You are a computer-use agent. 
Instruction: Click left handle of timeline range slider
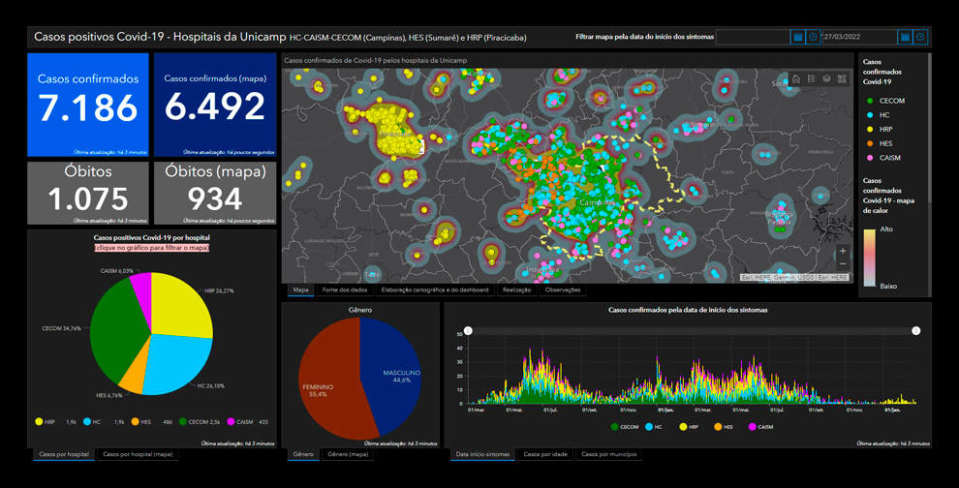coord(468,331)
